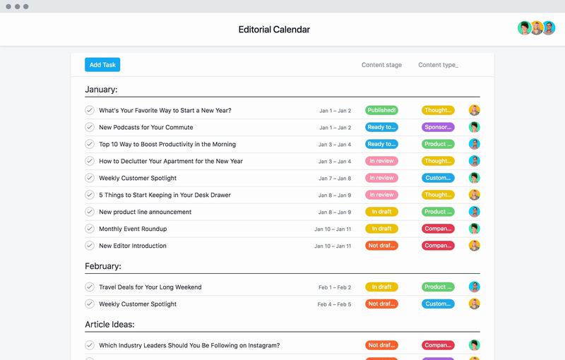Complete the 'Travel Deals for Your Long Weekend' task
The image size is (565, 360).
coord(90,287)
